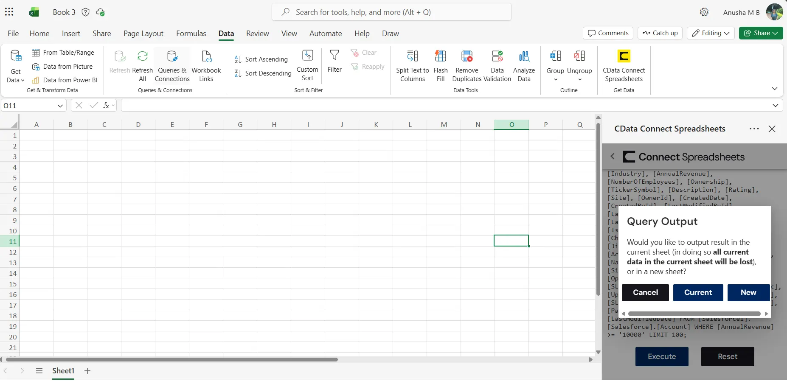Open the Page Layout tab
This screenshot has width=787, height=381.
143,34
